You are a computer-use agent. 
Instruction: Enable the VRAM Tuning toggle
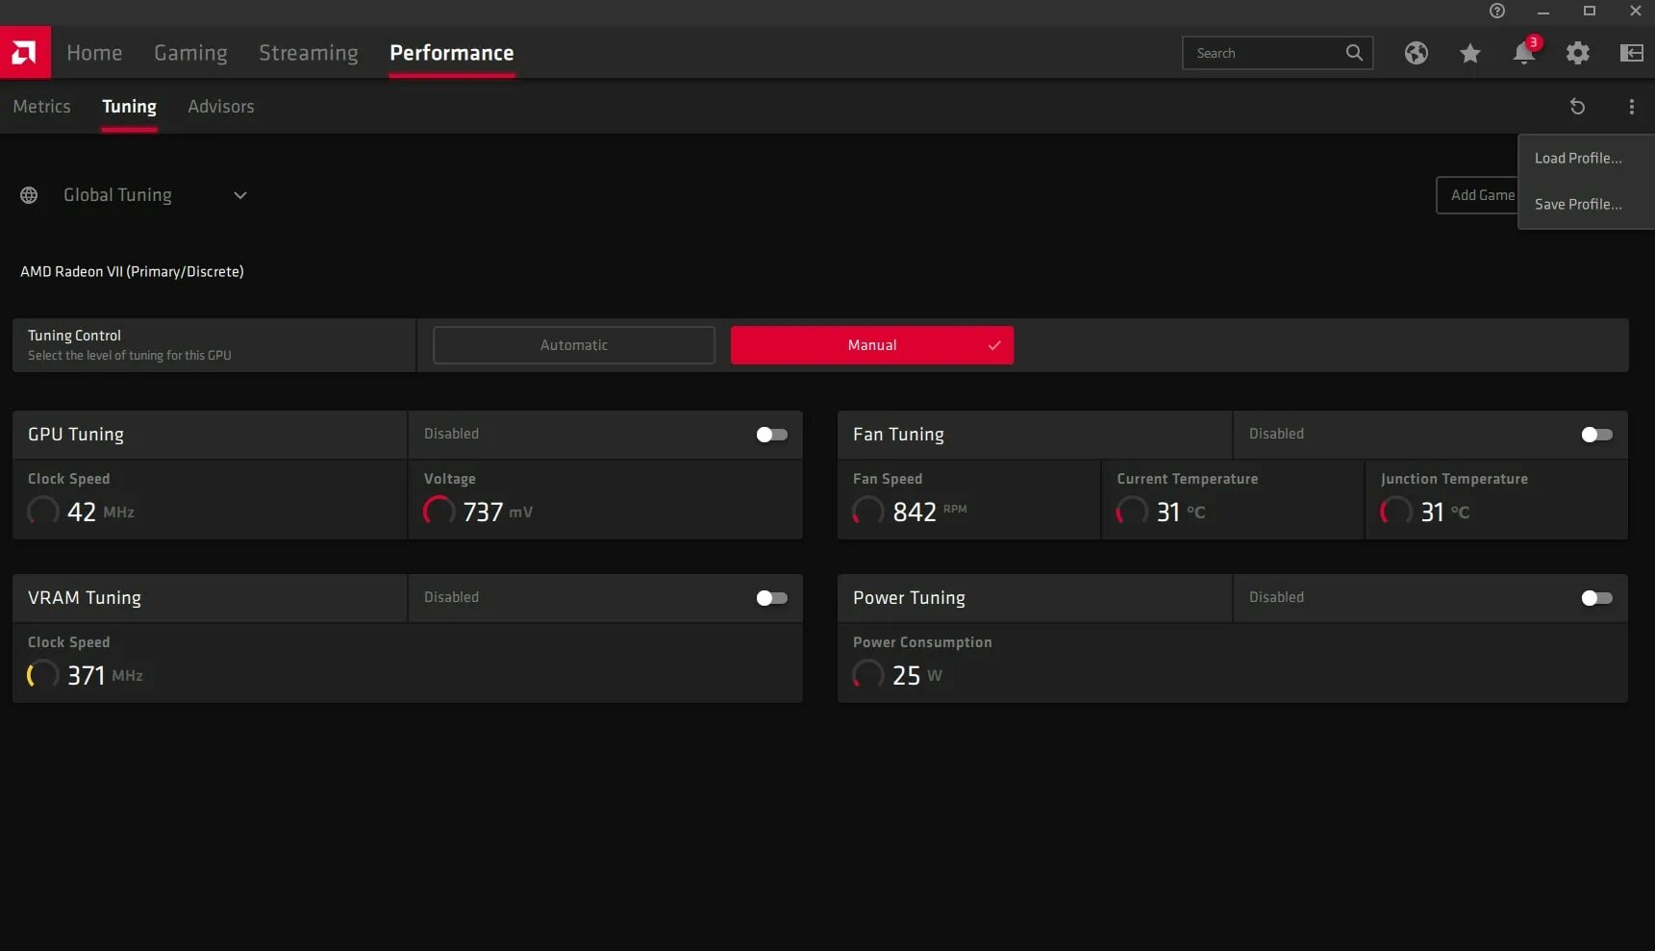pyautogui.click(x=771, y=598)
